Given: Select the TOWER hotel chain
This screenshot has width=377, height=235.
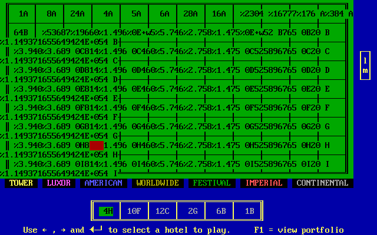Looking at the screenshot, I should tap(21, 183).
